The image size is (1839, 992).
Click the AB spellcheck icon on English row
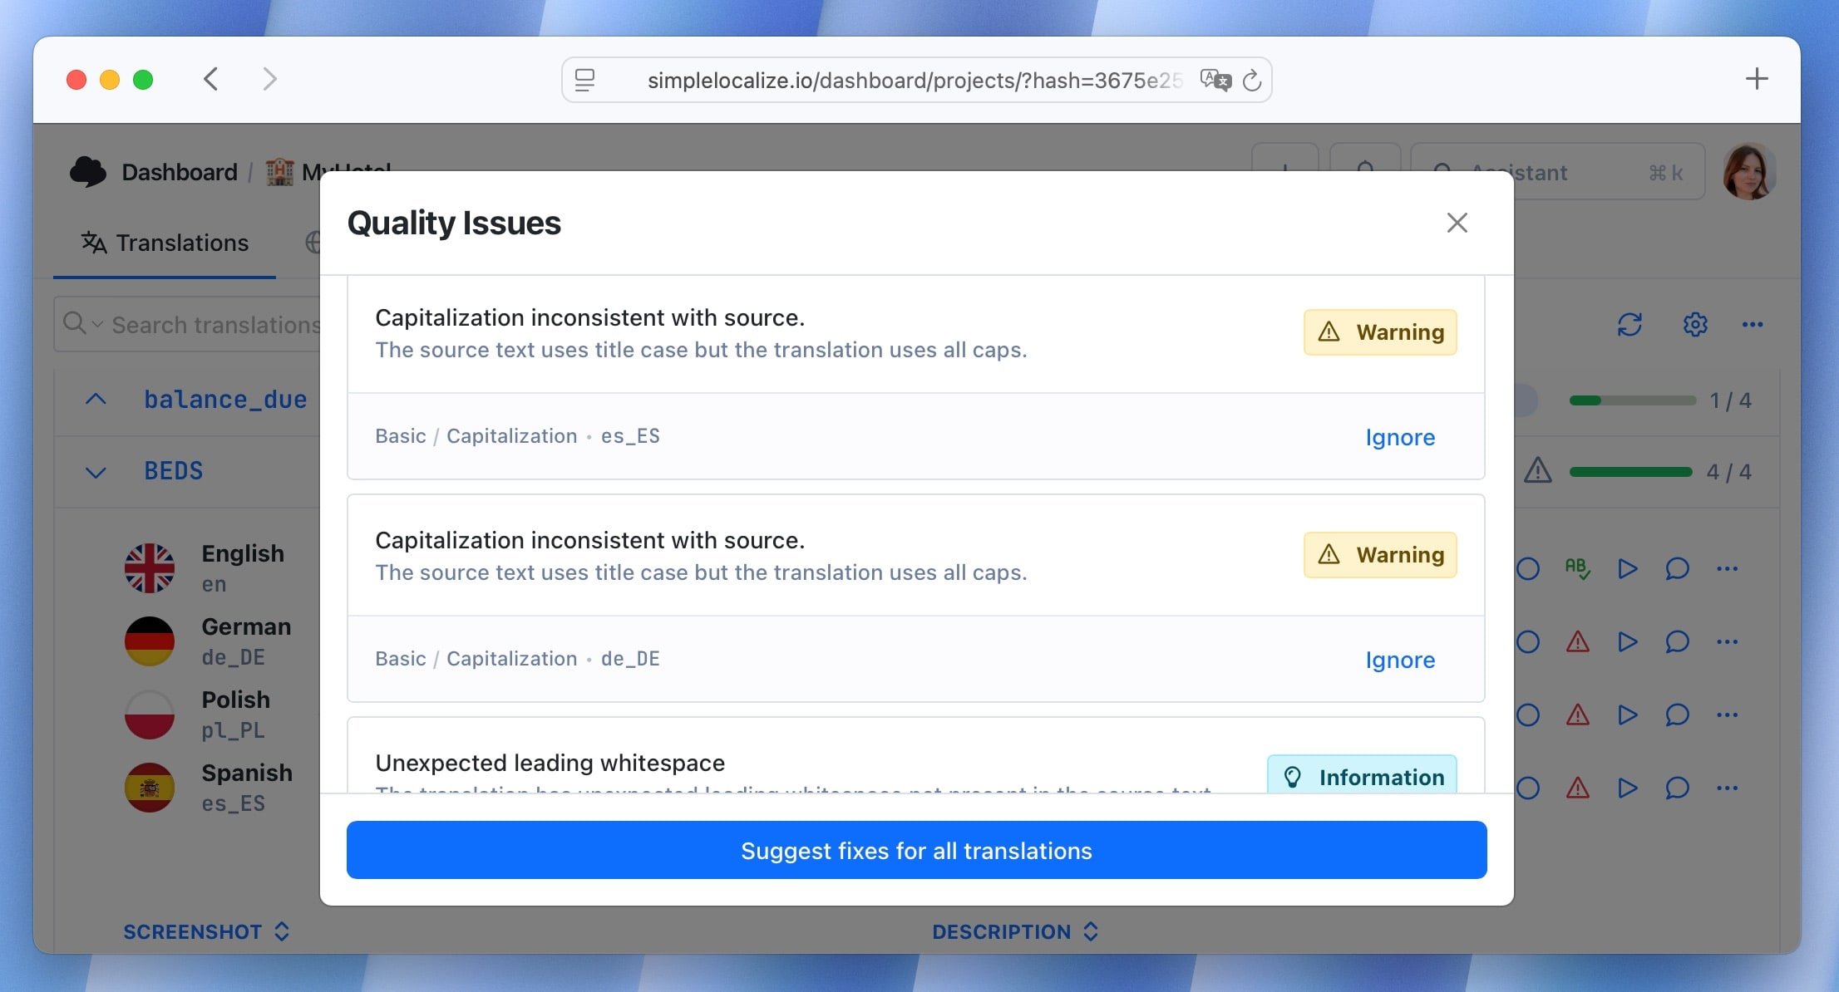tap(1577, 568)
